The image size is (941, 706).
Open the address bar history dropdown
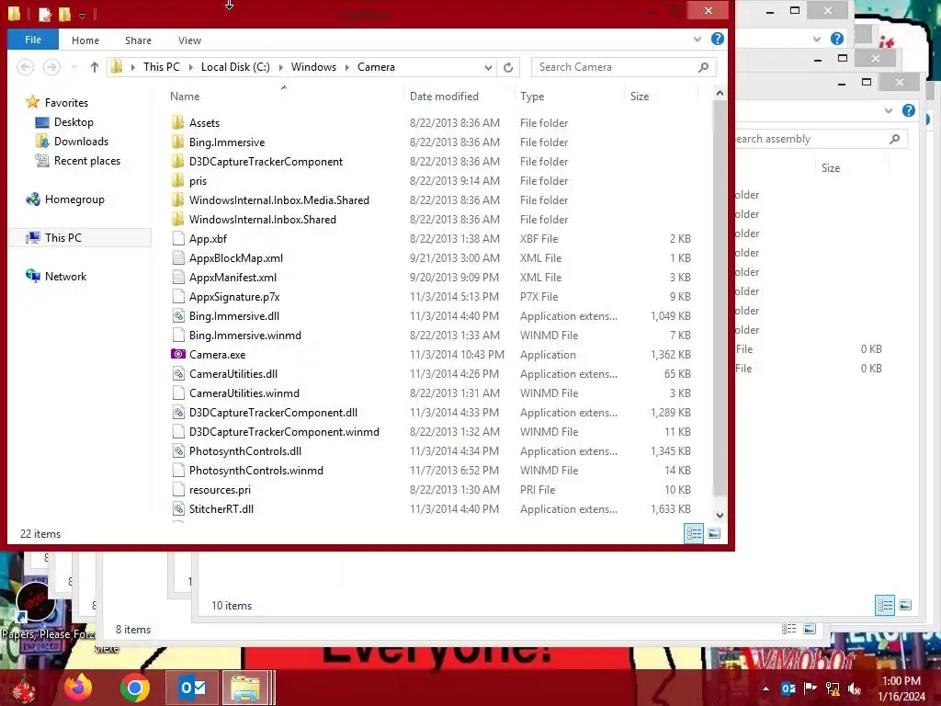488,67
